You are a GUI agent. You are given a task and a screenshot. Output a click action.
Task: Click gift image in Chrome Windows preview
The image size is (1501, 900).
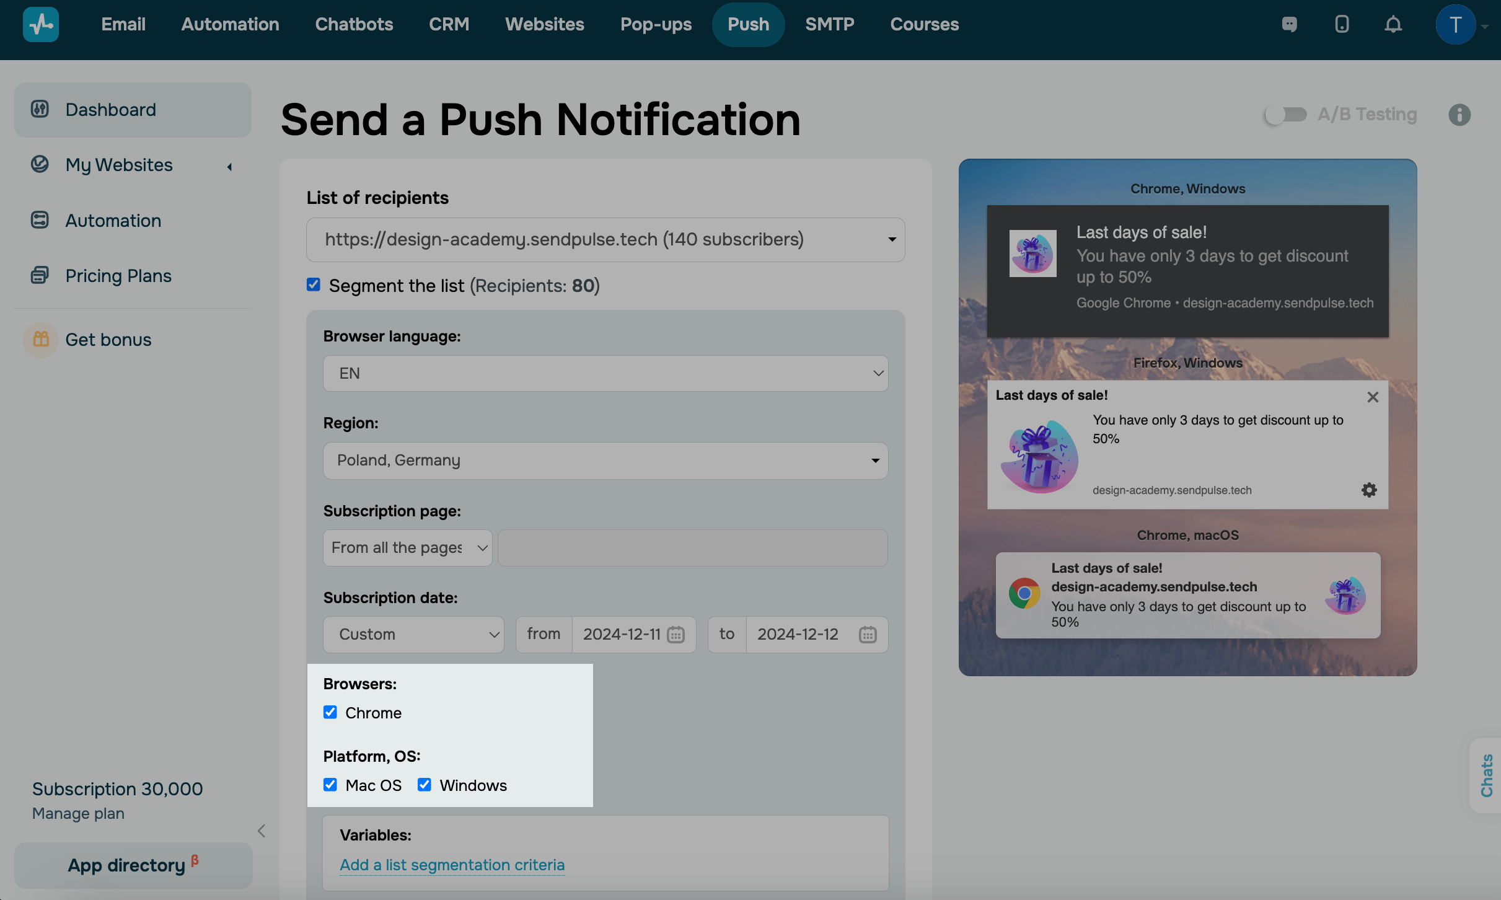pos(1032,254)
